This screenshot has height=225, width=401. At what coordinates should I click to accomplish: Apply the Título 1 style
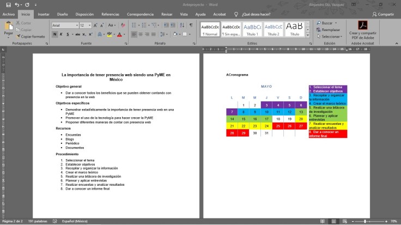252,29
